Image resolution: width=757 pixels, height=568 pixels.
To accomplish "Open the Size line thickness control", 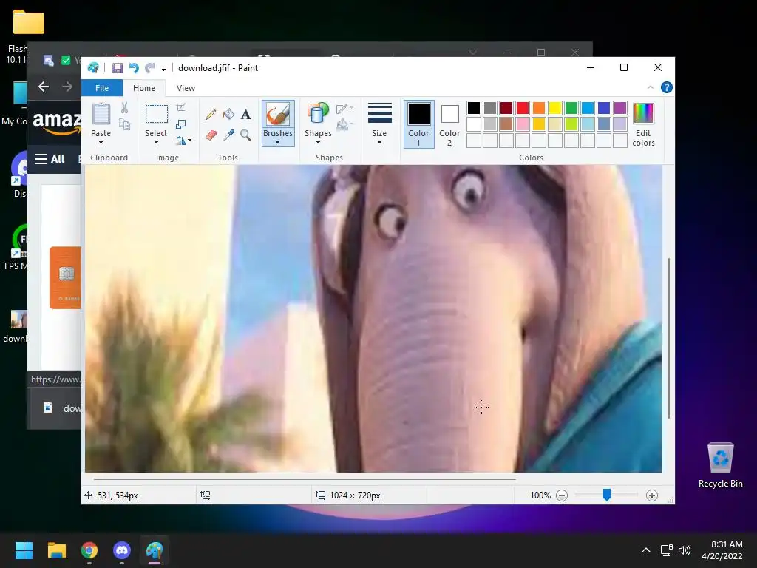I will 379,114.
